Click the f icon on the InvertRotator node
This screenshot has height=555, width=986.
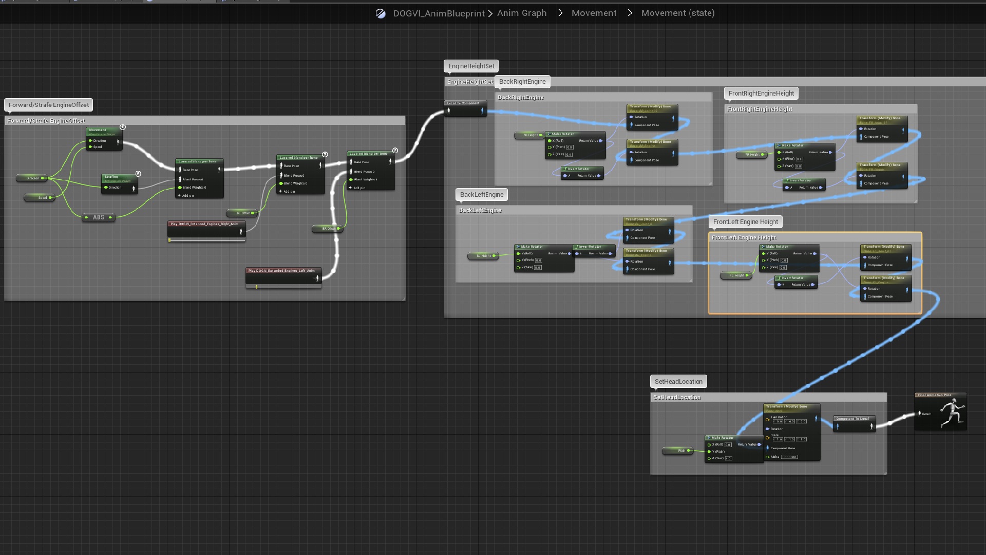pos(565,169)
